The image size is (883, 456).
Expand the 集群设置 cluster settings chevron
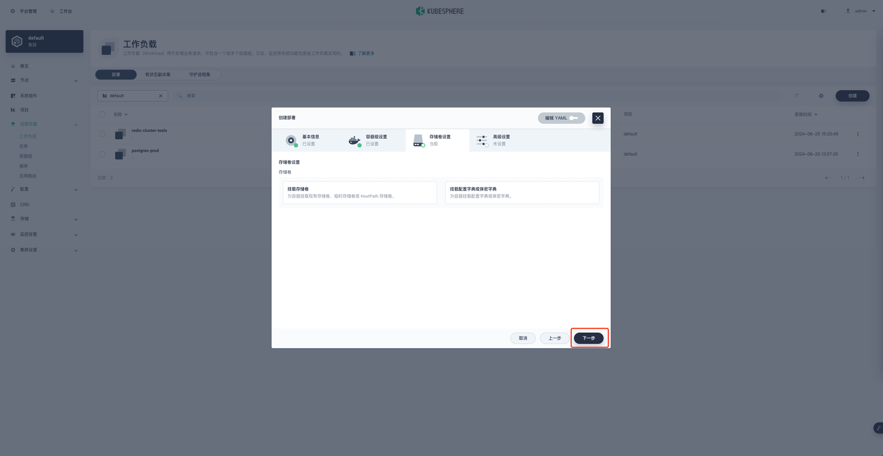(76, 250)
